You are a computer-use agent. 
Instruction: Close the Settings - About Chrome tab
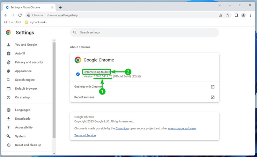(x=52, y=7)
